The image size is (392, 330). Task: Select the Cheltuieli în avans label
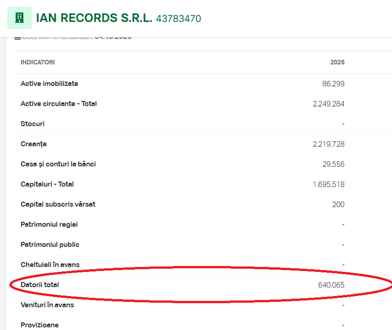(x=50, y=264)
